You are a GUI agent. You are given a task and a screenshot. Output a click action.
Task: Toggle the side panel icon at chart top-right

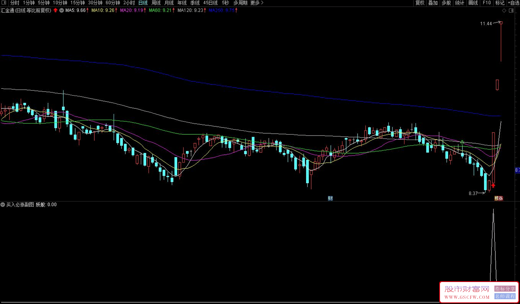click(511, 11)
